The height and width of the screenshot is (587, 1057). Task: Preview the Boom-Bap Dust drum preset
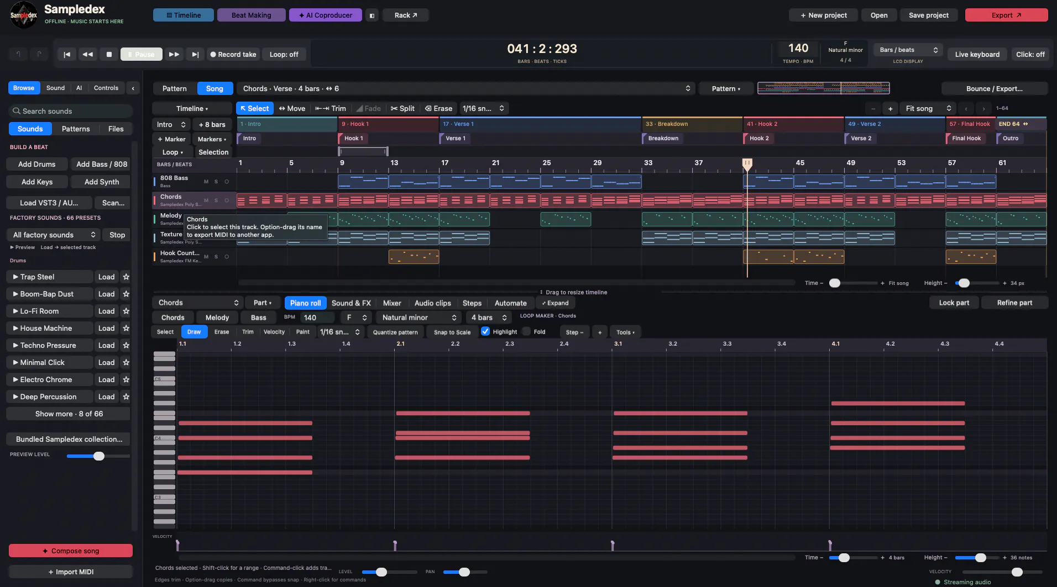pyautogui.click(x=49, y=294)
